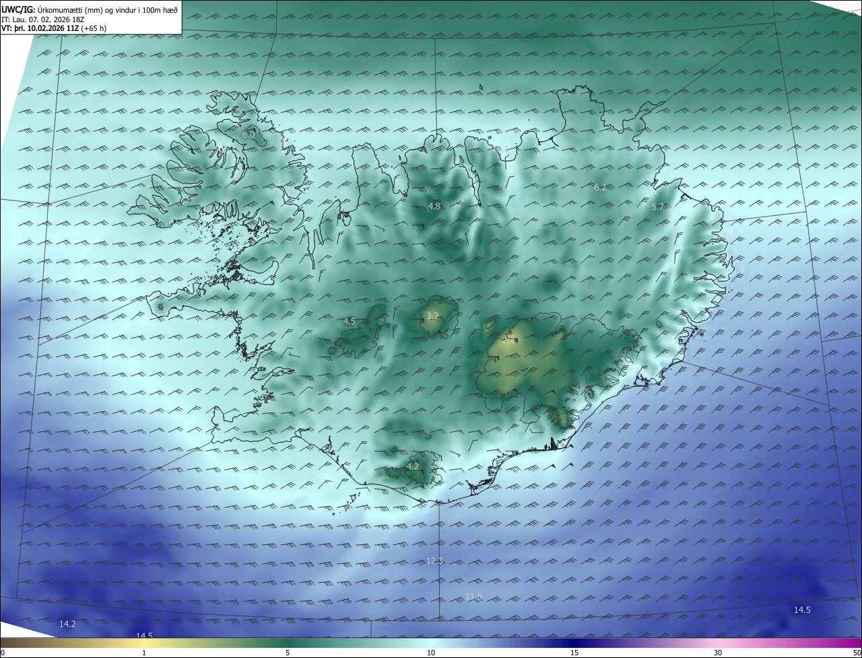Click the 30 tick on the color scale
This screenshot has width=862, height=658.
pos(718,653)
